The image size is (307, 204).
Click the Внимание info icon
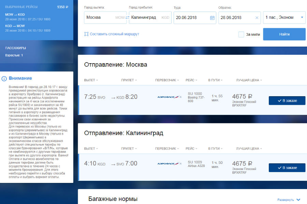4,79
